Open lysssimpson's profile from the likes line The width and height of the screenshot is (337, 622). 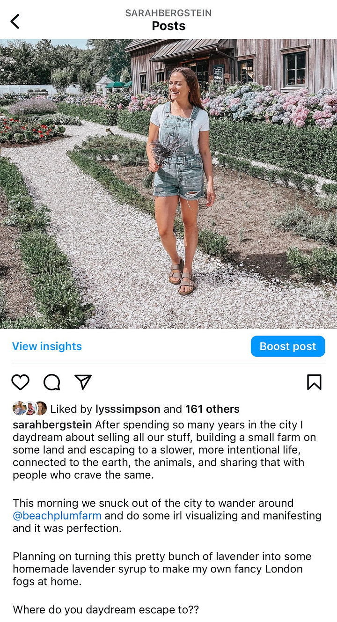tap(128, 409)
